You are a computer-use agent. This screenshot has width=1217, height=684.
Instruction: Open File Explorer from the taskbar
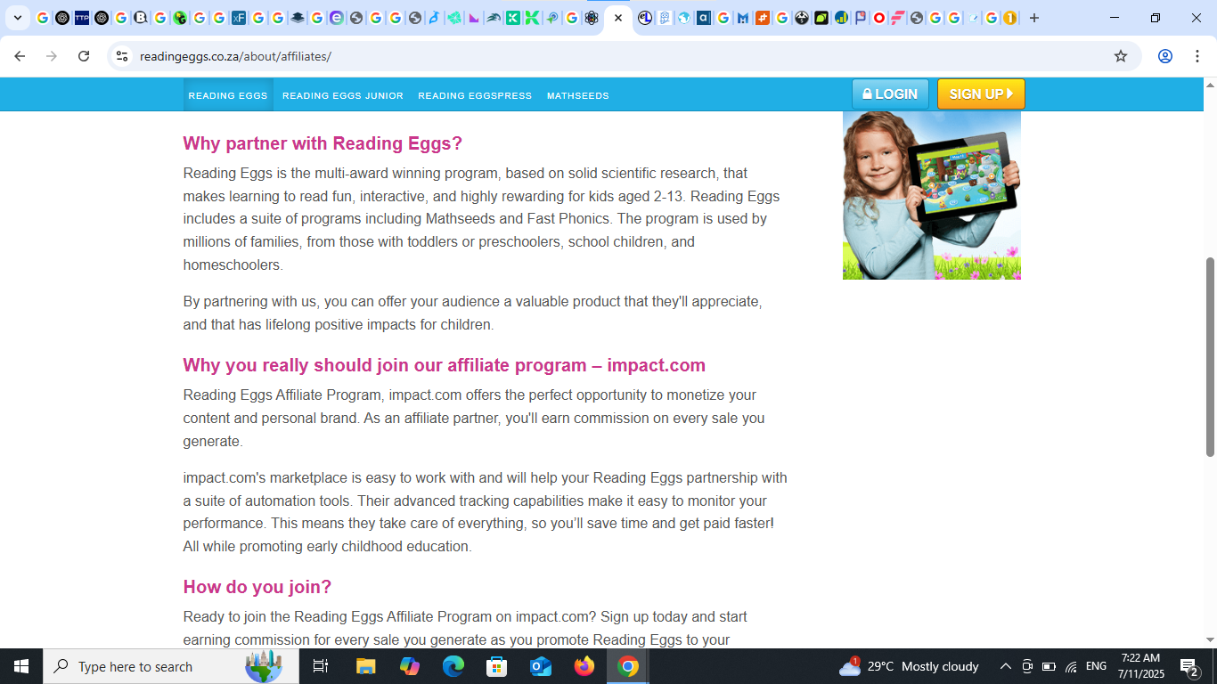pos(365,666)
